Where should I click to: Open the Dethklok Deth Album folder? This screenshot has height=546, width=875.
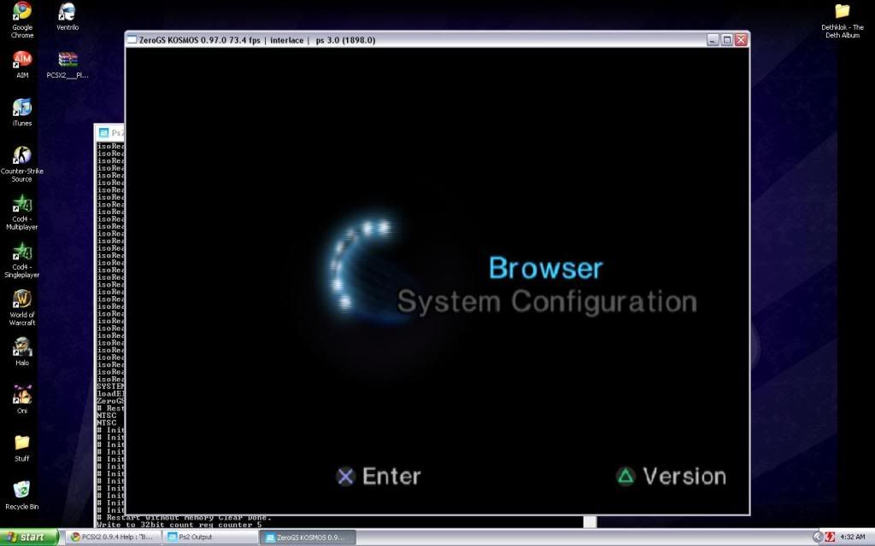click(x=842, y=20)
